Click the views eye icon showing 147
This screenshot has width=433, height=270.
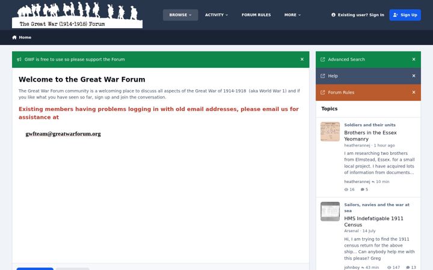389,268
